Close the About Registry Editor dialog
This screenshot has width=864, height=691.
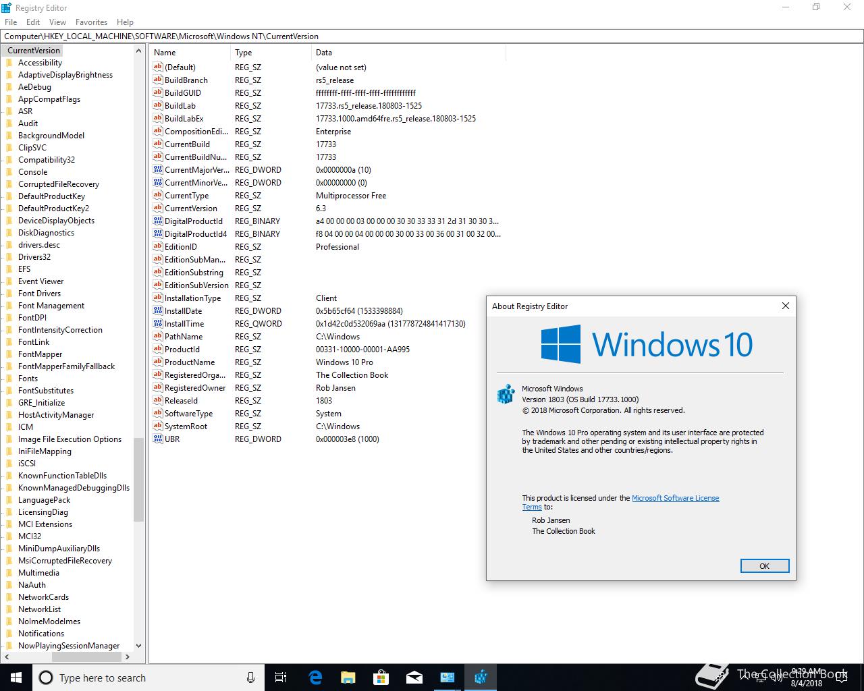tap(785, 306)
